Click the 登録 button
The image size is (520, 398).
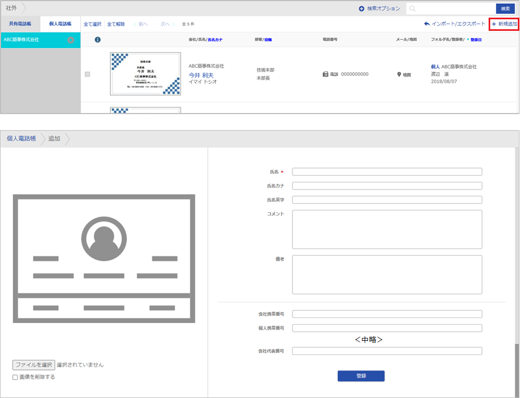point(361,376)
